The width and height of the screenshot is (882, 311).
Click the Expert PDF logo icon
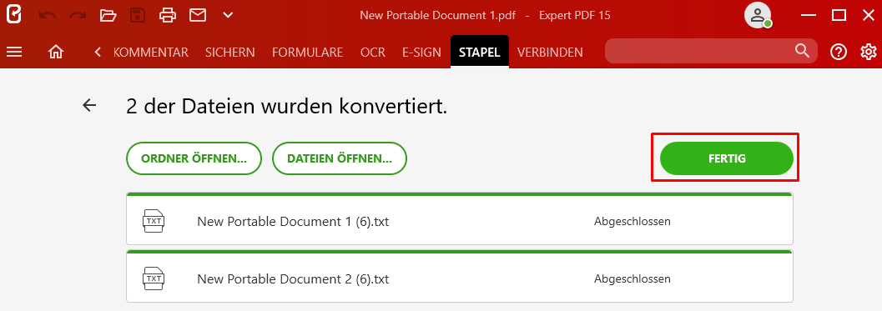(13, 15)
